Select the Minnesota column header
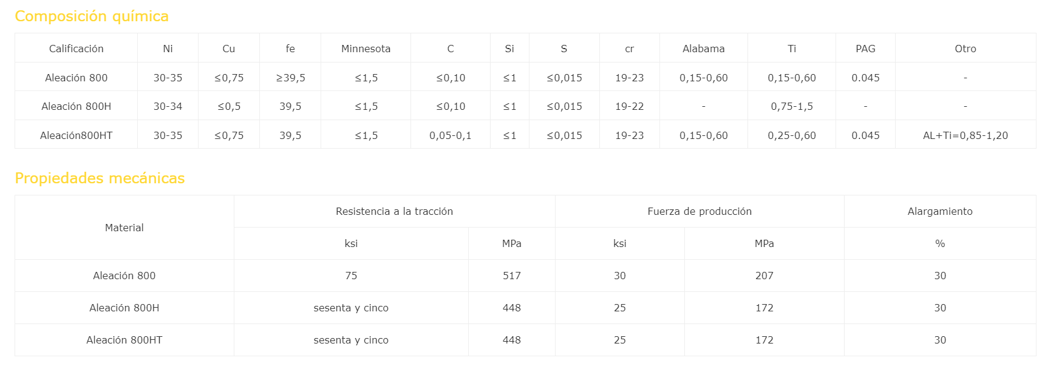The height and width of the screenshot is (369, 1045). 366,49
